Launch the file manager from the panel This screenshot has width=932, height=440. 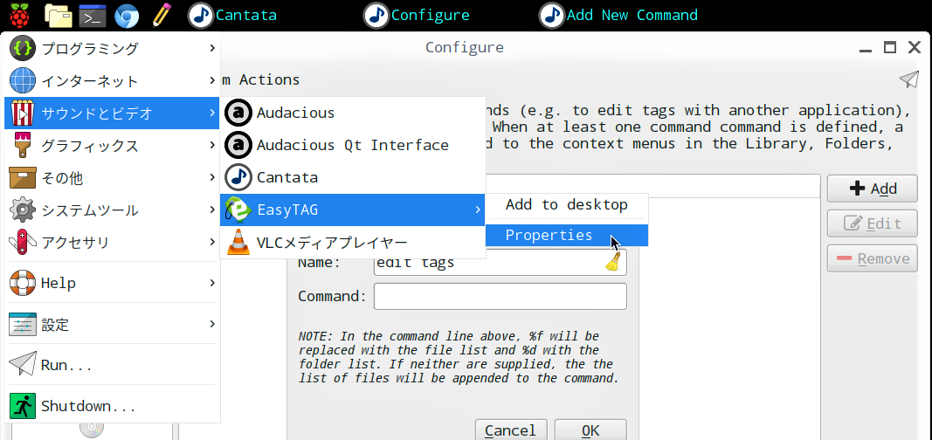(x=59, y=16)
